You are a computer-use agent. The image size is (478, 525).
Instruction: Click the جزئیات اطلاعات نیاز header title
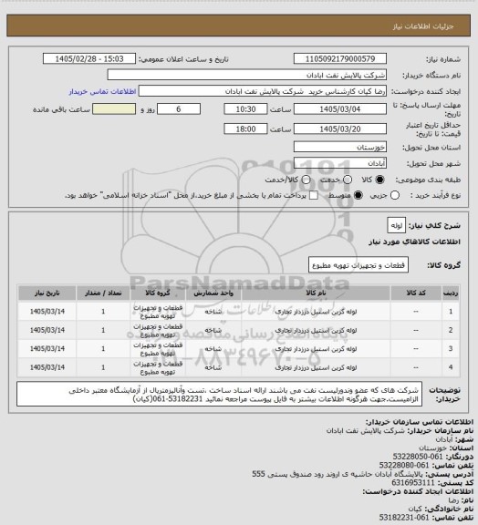423,26
